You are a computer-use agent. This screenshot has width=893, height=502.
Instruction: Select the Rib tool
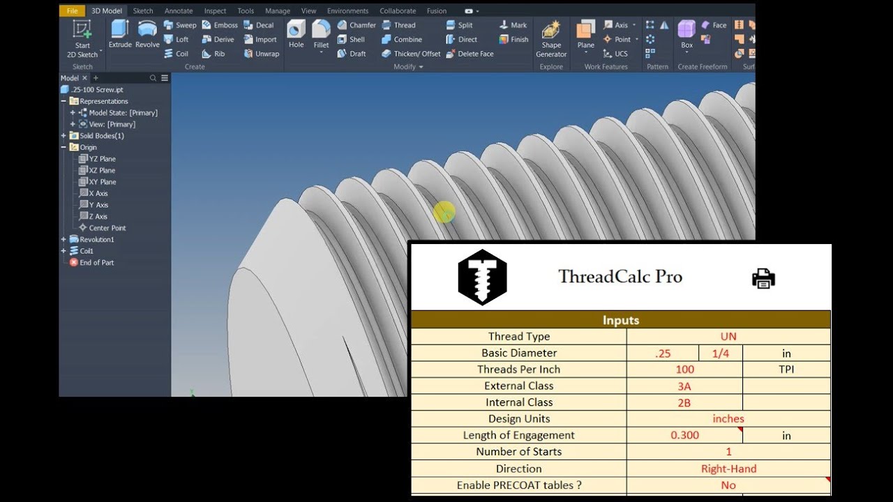point(213,54)
